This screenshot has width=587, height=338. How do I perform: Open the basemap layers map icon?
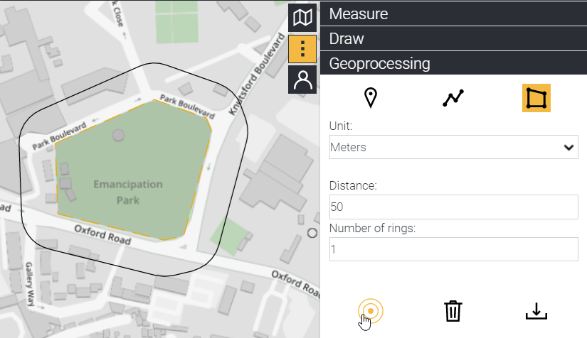[302, 16]
